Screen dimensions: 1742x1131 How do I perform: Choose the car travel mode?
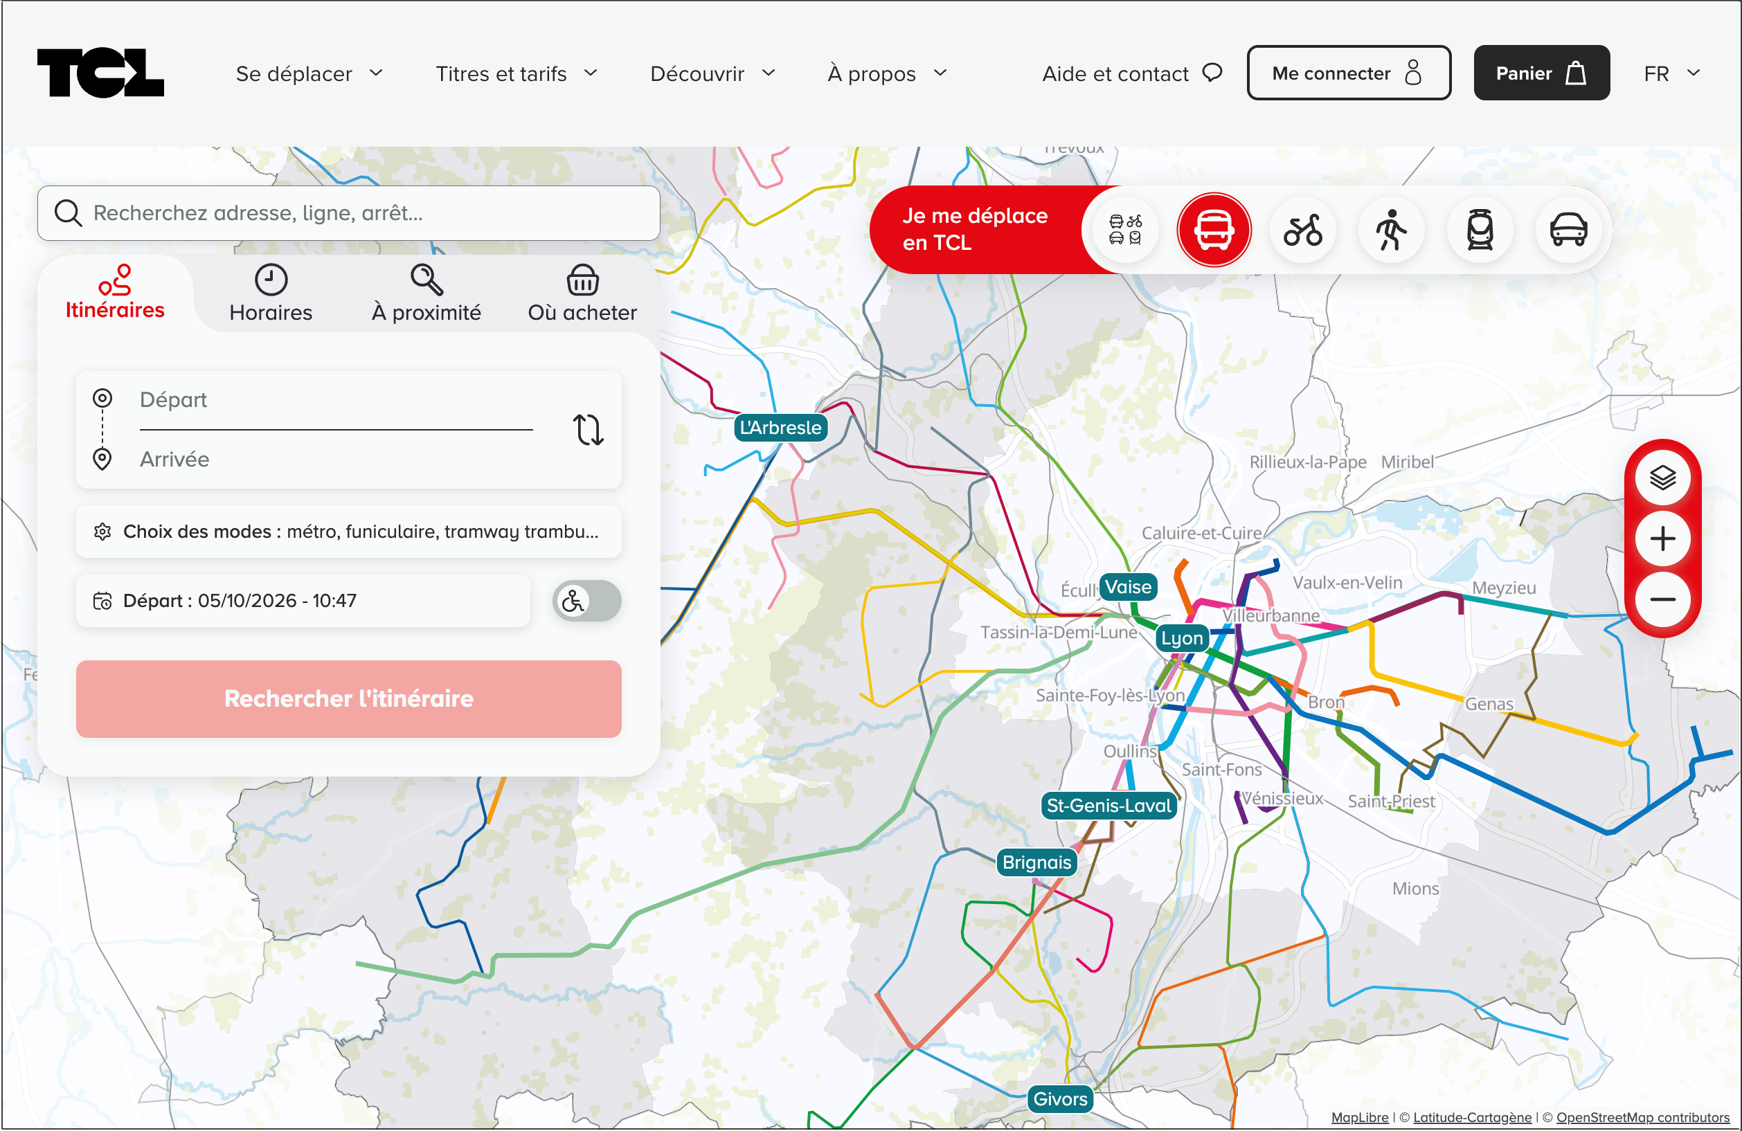click(x=1567, y=230)
